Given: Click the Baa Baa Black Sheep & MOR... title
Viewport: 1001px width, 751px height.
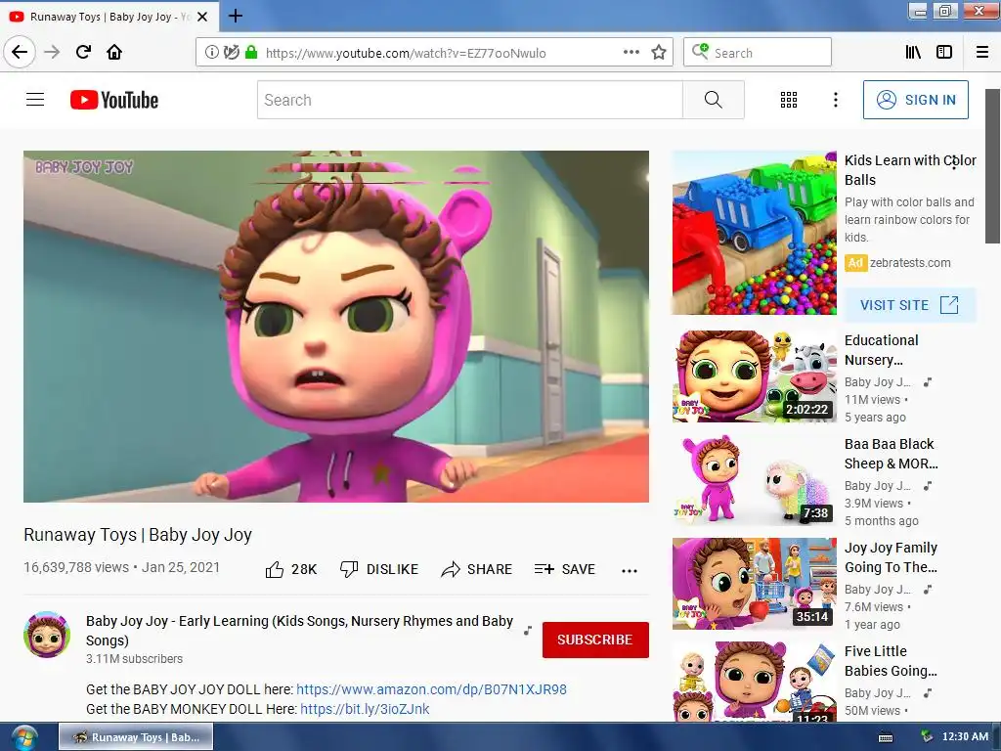Looking at the screenshot, I should (891, 454).
